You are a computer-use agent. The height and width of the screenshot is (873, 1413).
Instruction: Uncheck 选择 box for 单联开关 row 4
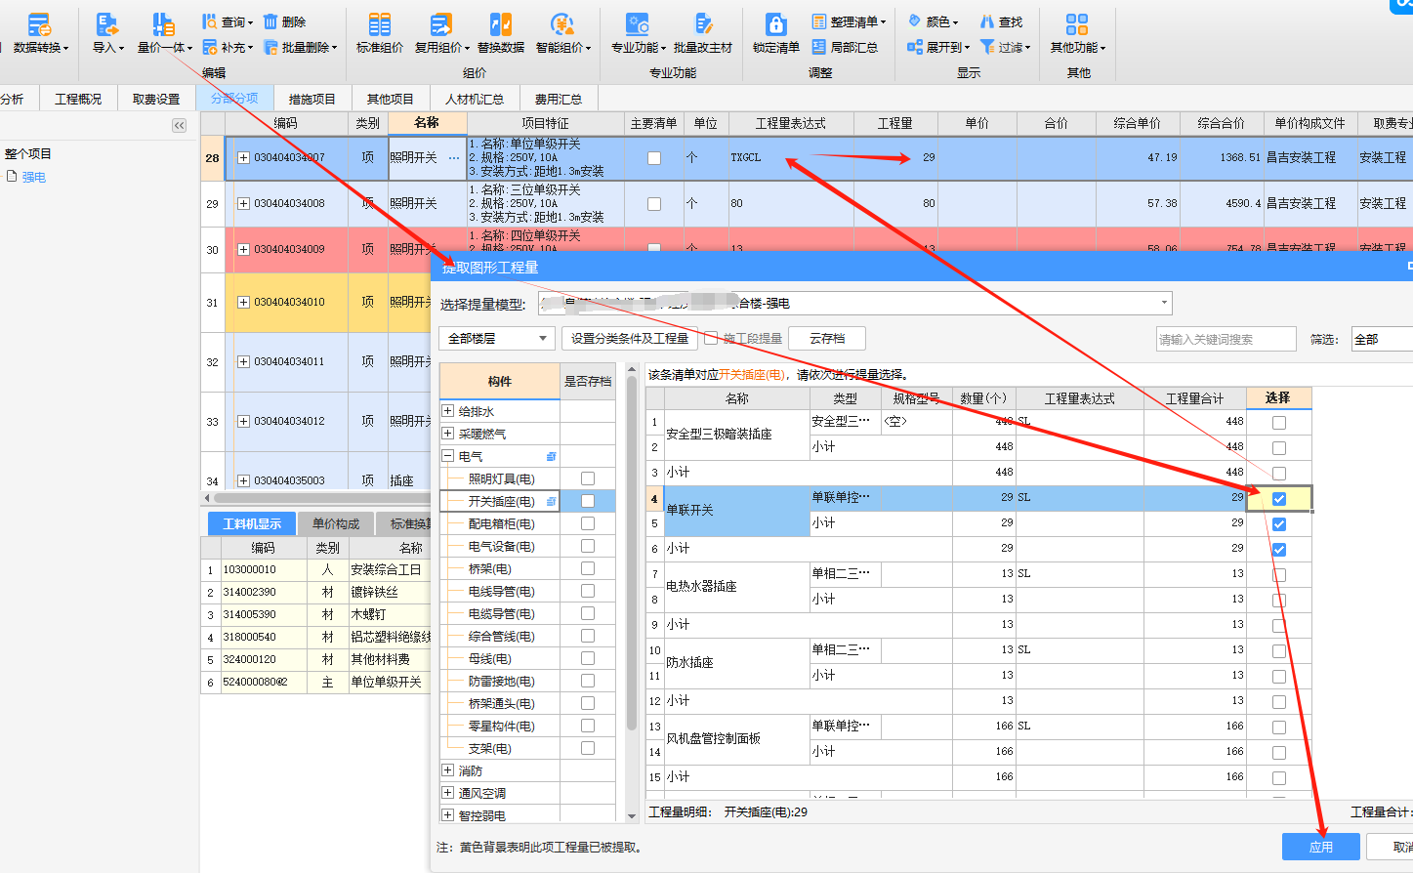[1279, 499]
